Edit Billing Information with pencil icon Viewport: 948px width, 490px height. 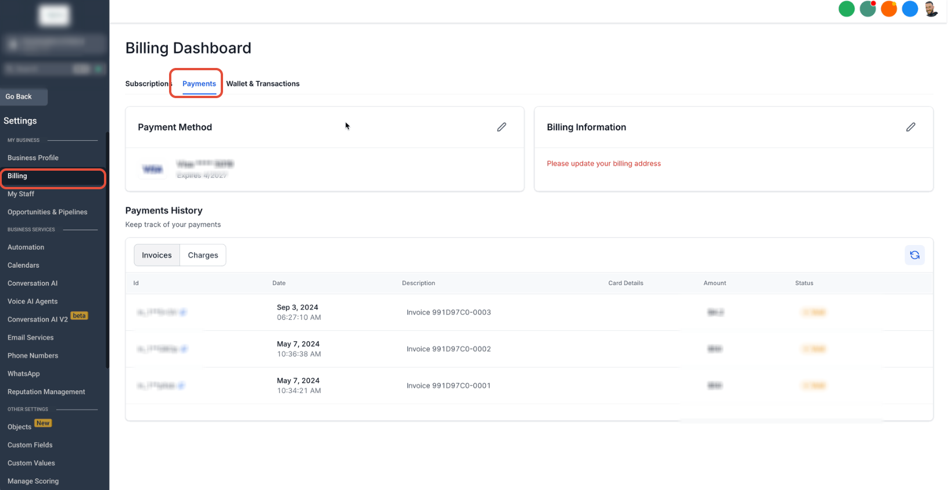click(x=910, y=127)
